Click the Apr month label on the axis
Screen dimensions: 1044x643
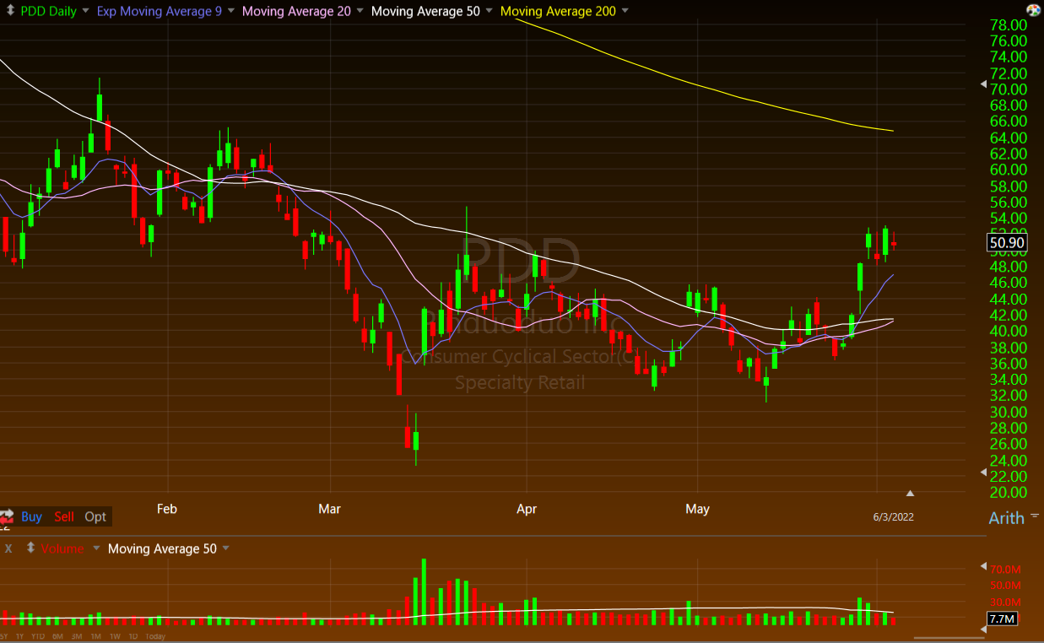tap(527, 509)
